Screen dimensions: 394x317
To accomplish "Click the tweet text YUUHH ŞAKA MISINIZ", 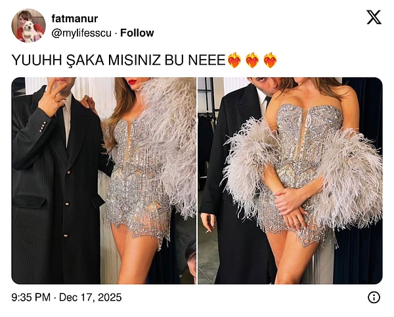I will click(x=86, y=60).
